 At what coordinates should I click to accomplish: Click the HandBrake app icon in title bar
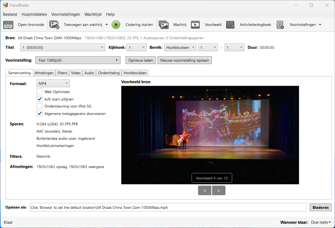(5, 5)
